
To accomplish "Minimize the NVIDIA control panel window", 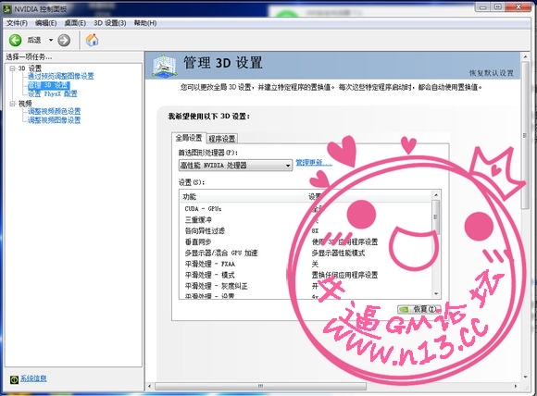I will tap(483, 7).
